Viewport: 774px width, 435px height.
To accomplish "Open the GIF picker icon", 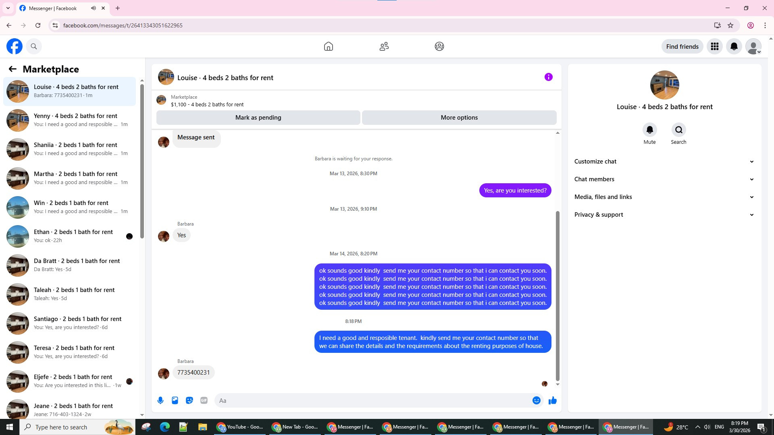I will coord(204,400).
